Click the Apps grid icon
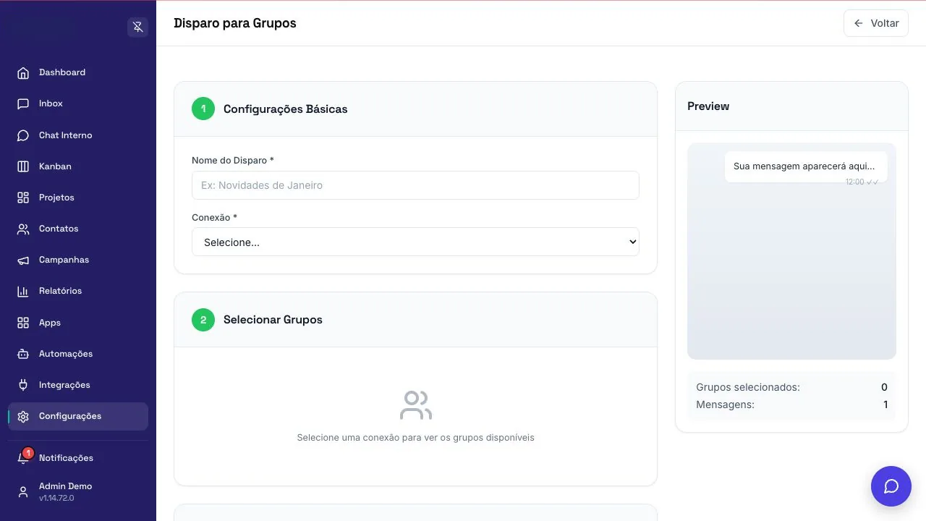Screen dimensions: 926x521 [23, 323]
